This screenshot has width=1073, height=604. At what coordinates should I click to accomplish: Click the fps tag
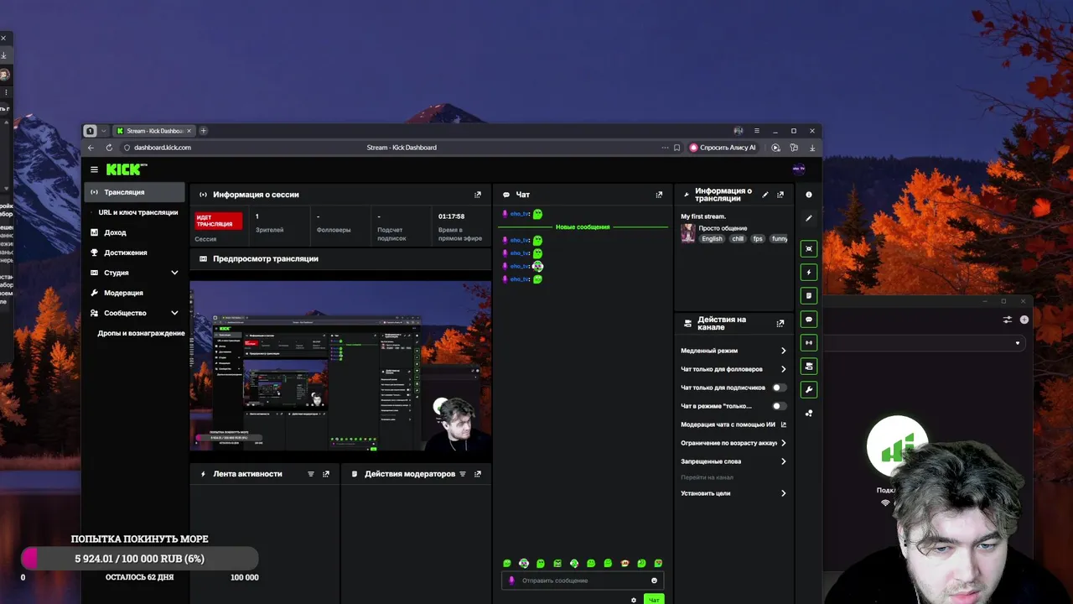pyautogui.click(x=758, y=239)
